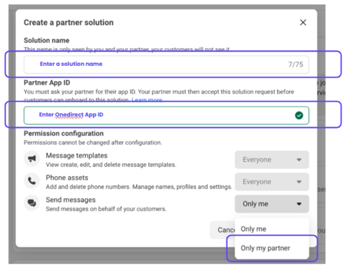
Task: Click the Cancel button
Action: (x=222, y=230)
